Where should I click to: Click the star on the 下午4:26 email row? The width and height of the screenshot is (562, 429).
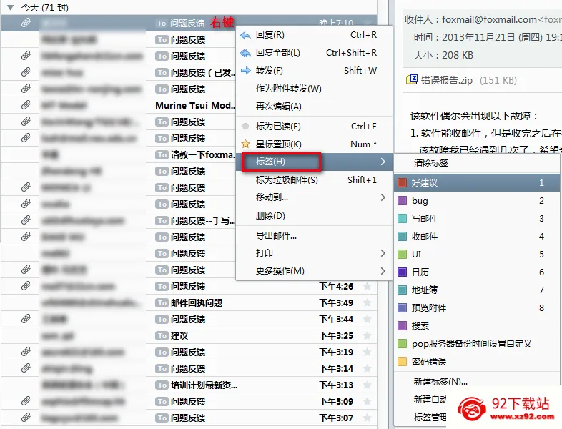[367, 287]
